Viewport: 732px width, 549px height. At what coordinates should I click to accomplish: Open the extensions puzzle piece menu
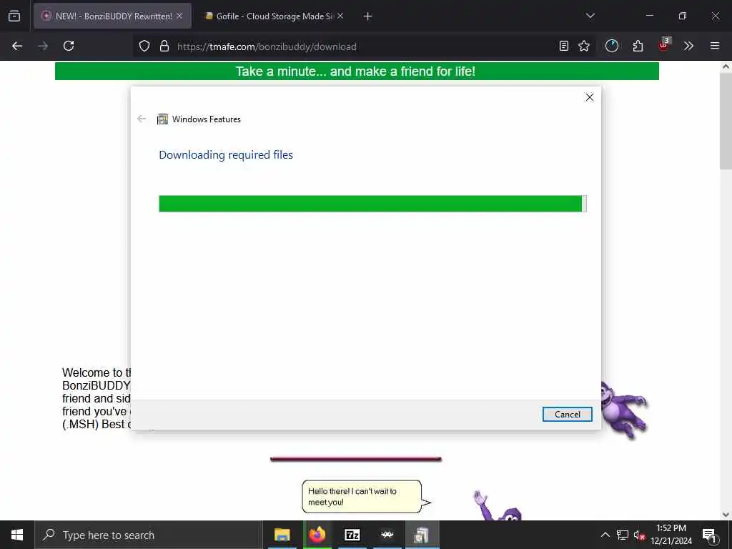(x=638, y=46)
